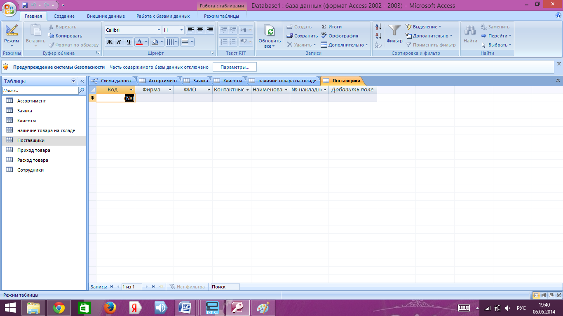Open the ribbon help question icon
The height and width of the screenshot is (316, 563).
coord(558,16)
